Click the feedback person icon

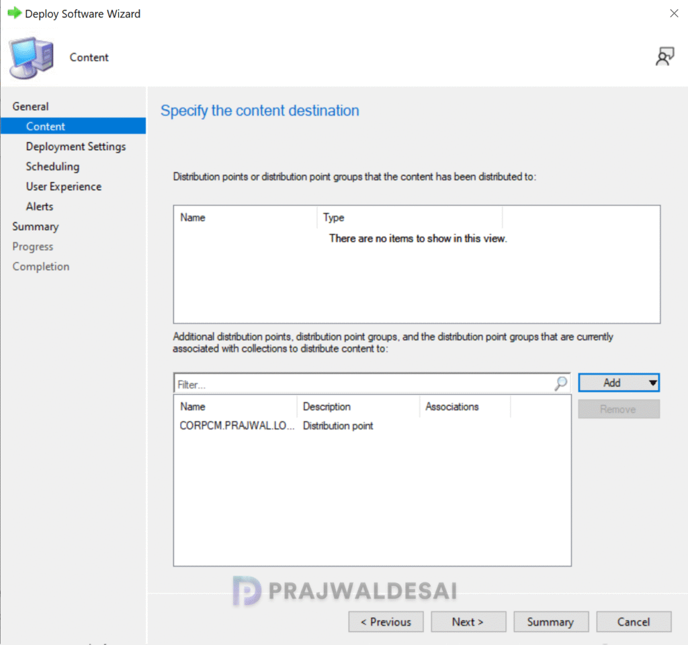664,56
